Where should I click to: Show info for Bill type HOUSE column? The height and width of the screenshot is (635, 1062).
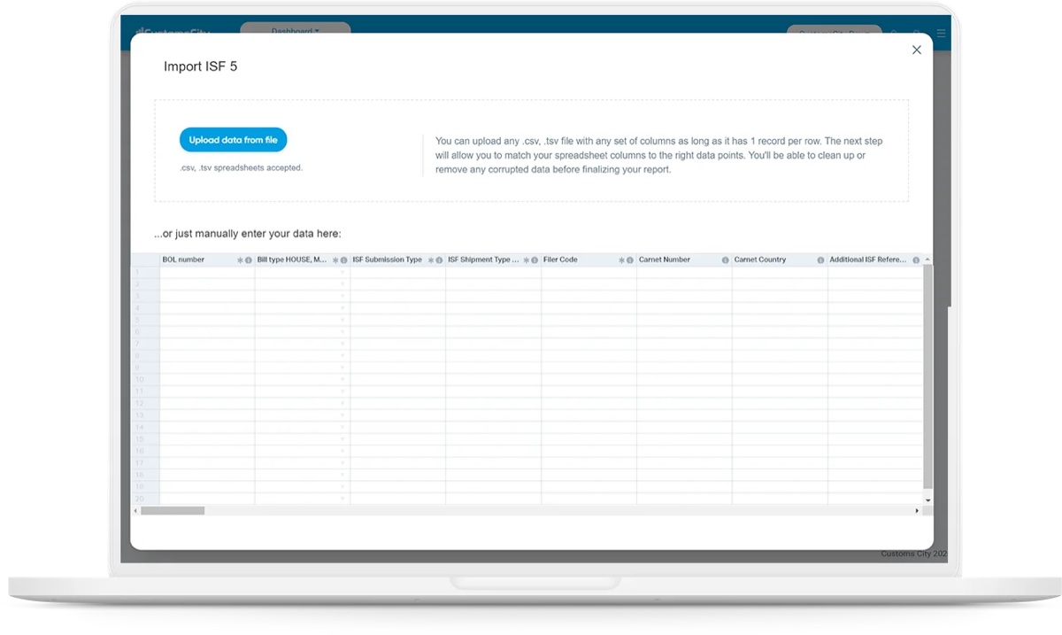tap(343, 260)
